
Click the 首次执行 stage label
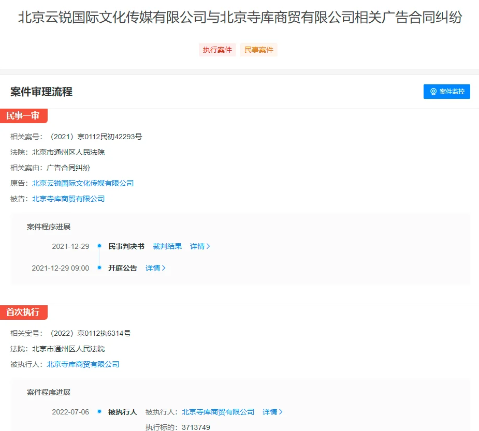[x=23, y=313]
